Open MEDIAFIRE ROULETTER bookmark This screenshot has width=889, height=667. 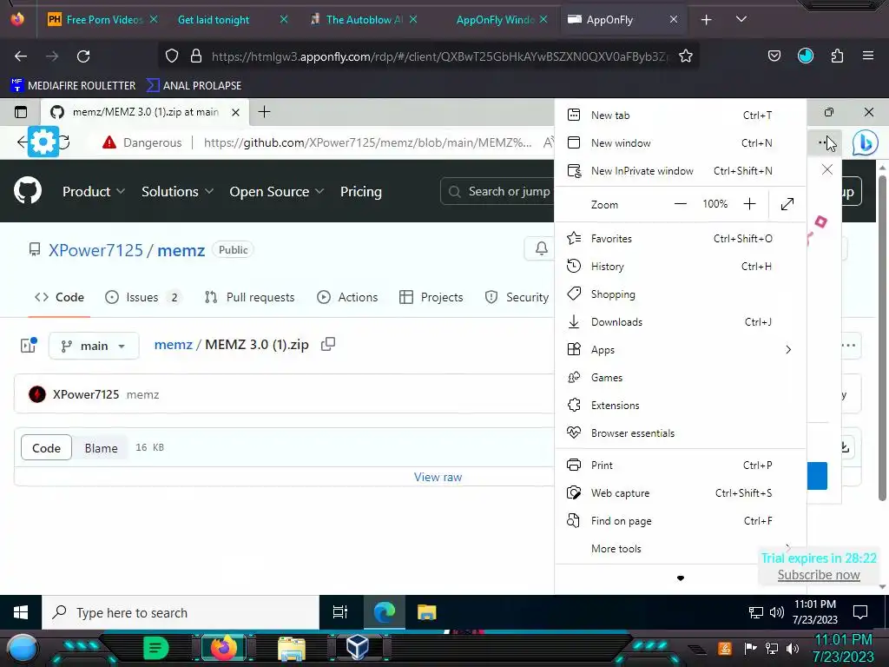point(73,86)
